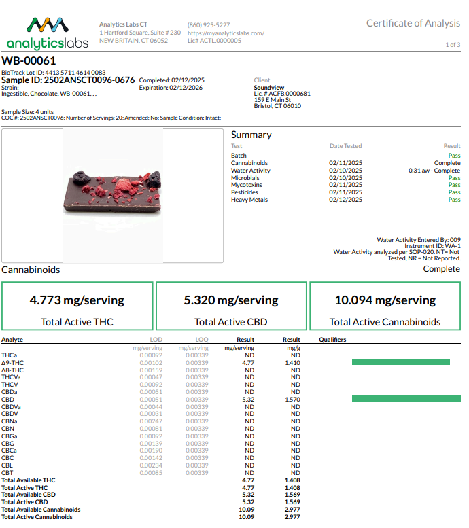The height and width of the screenshot is (528, 469).
Task: Click the Heavy Metals Pass result
Action: click(454, 200)
